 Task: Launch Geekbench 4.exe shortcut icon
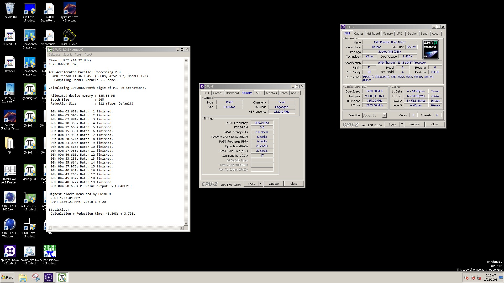tap(29, 66)
